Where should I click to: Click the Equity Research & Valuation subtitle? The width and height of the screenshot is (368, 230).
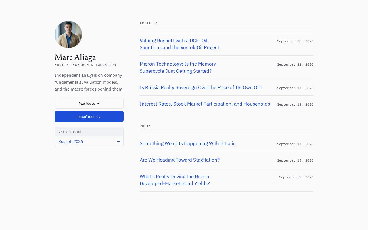click(85, 65)
